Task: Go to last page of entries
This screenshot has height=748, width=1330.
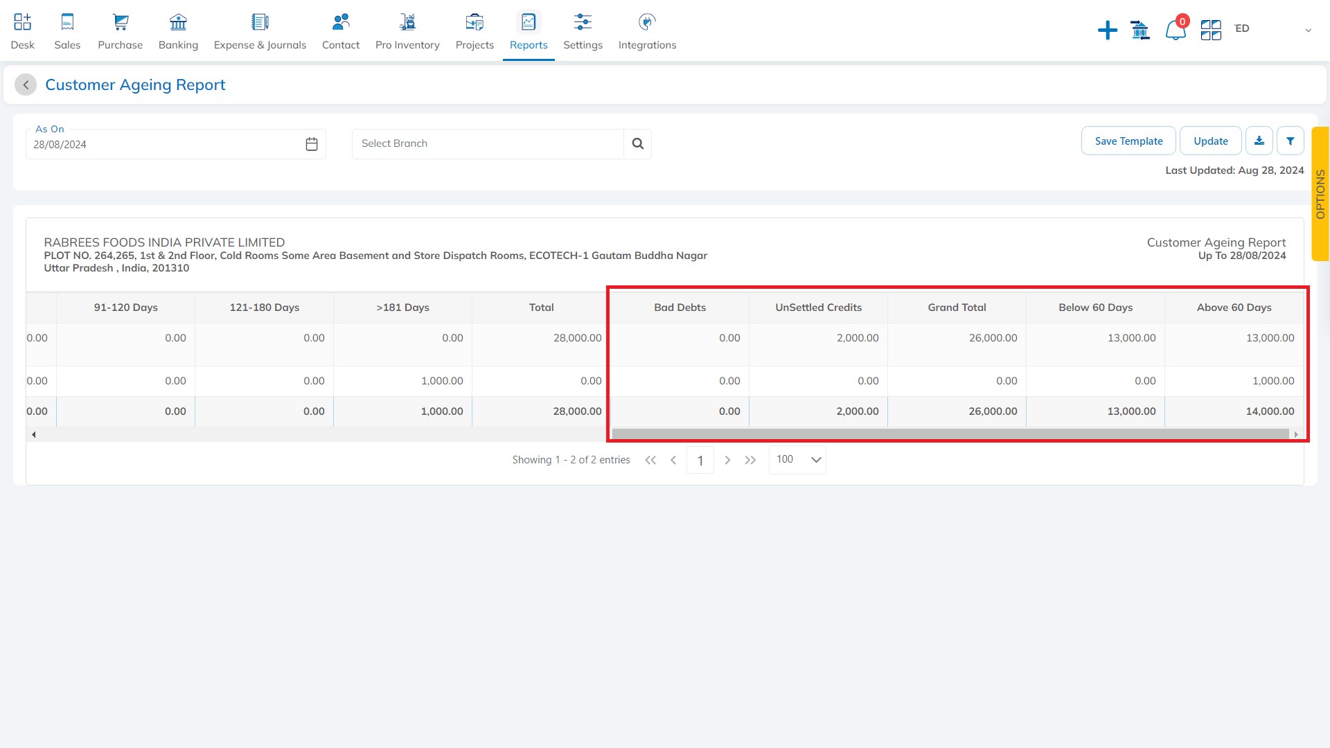Action: [750, 460]
